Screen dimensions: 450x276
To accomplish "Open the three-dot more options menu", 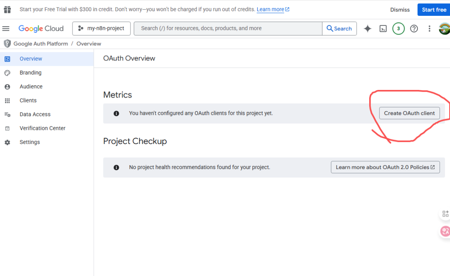I will point(429,29).
